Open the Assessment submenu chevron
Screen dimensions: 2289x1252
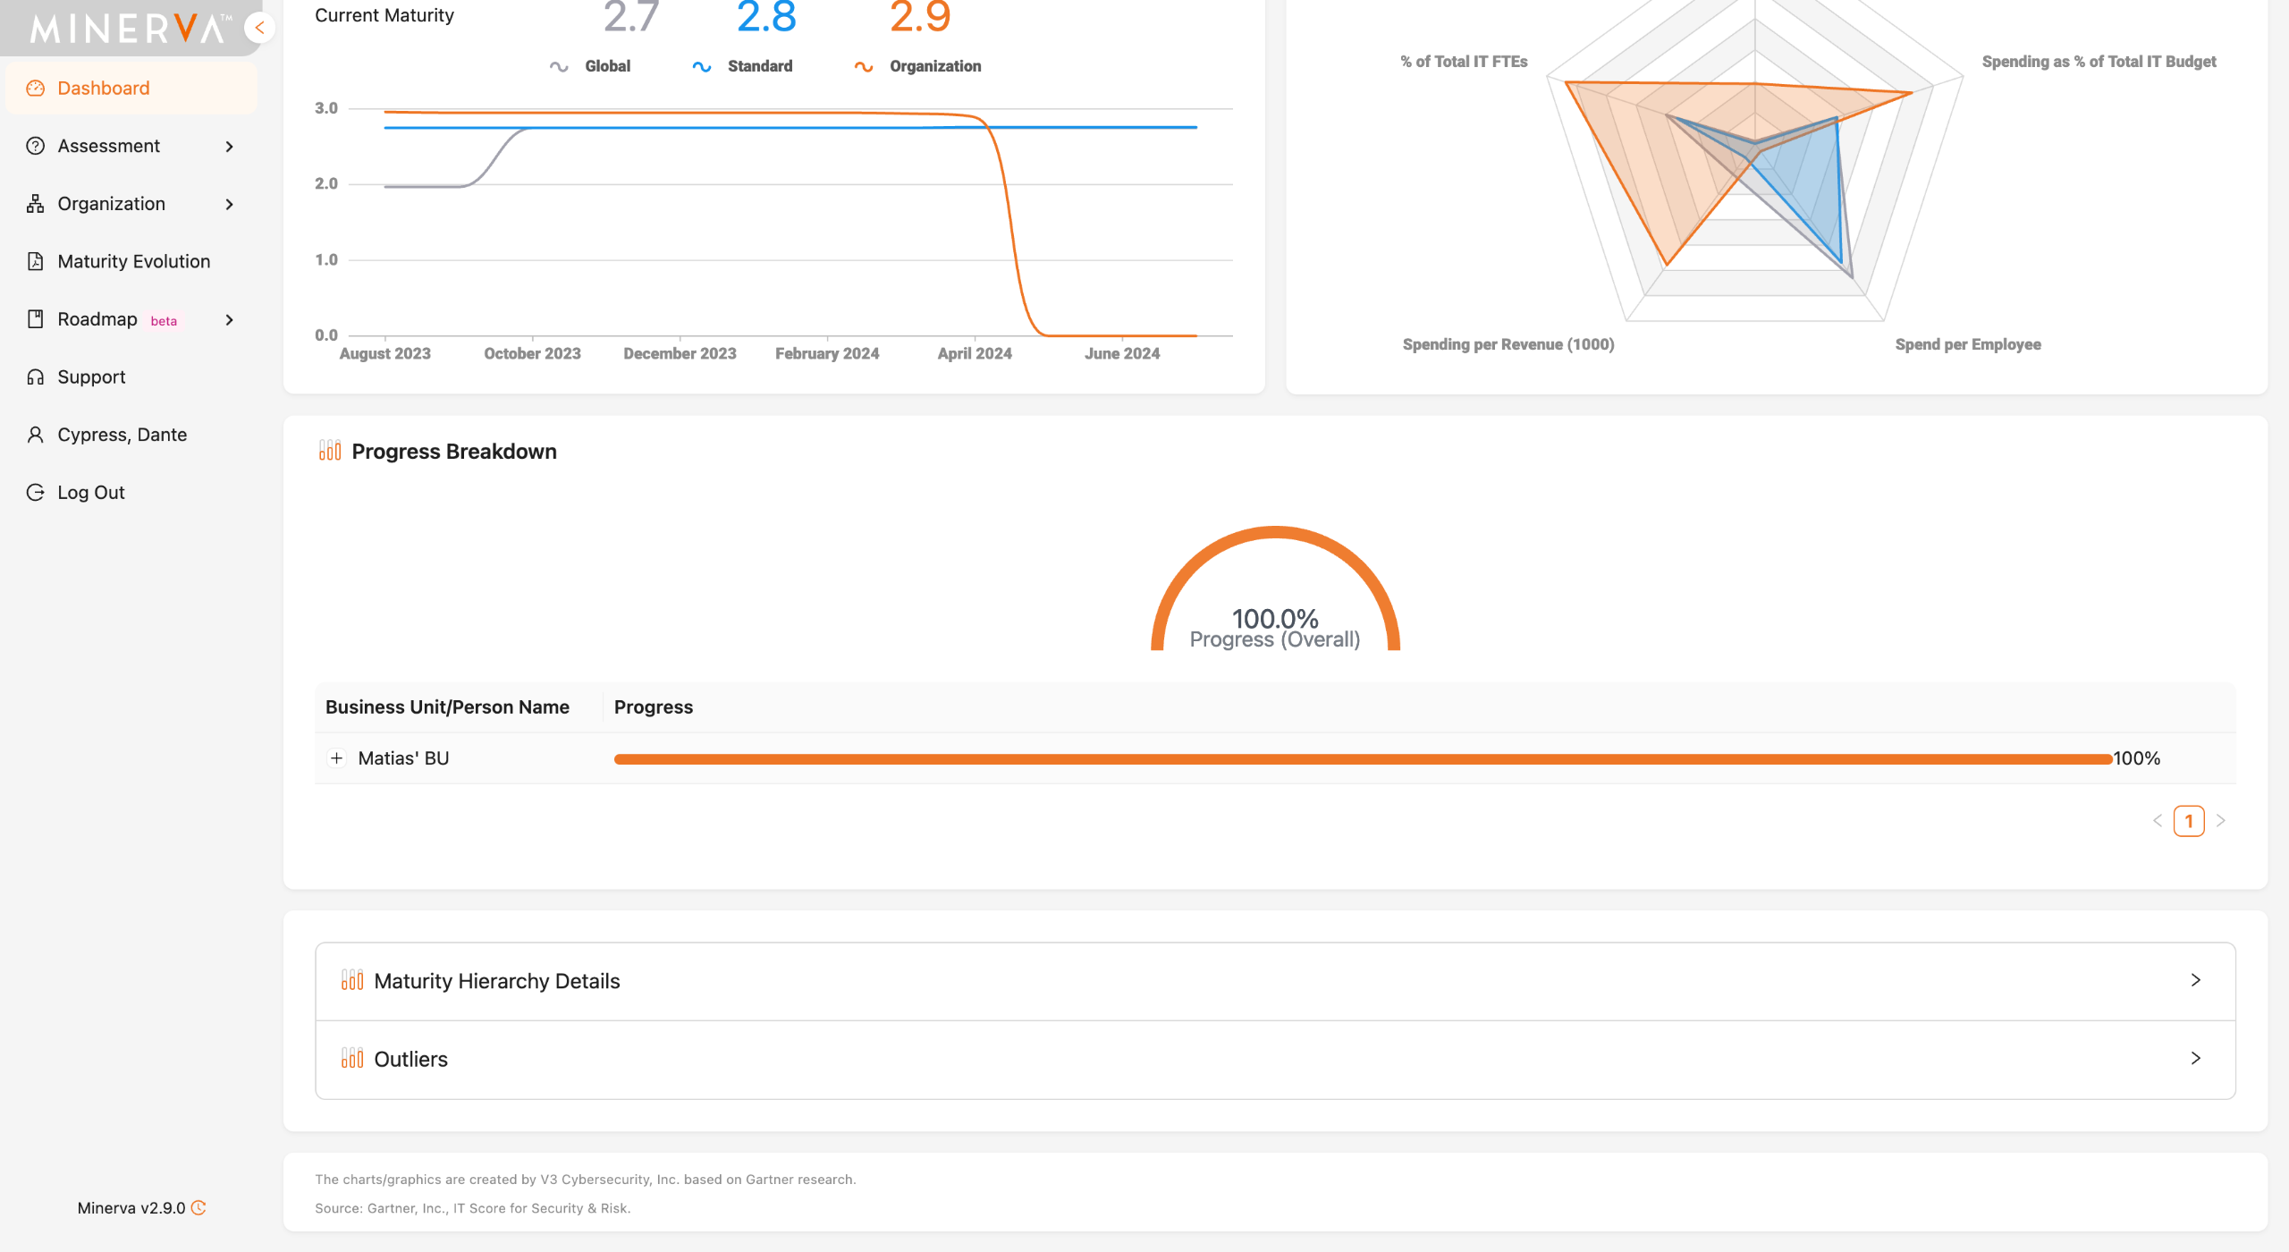230,147
